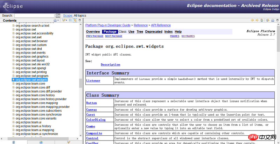This screenshot has width=280, height=144.
Task: Select org.eclipse.team.core.history tree entry
Action: click(x=35, y=95)
